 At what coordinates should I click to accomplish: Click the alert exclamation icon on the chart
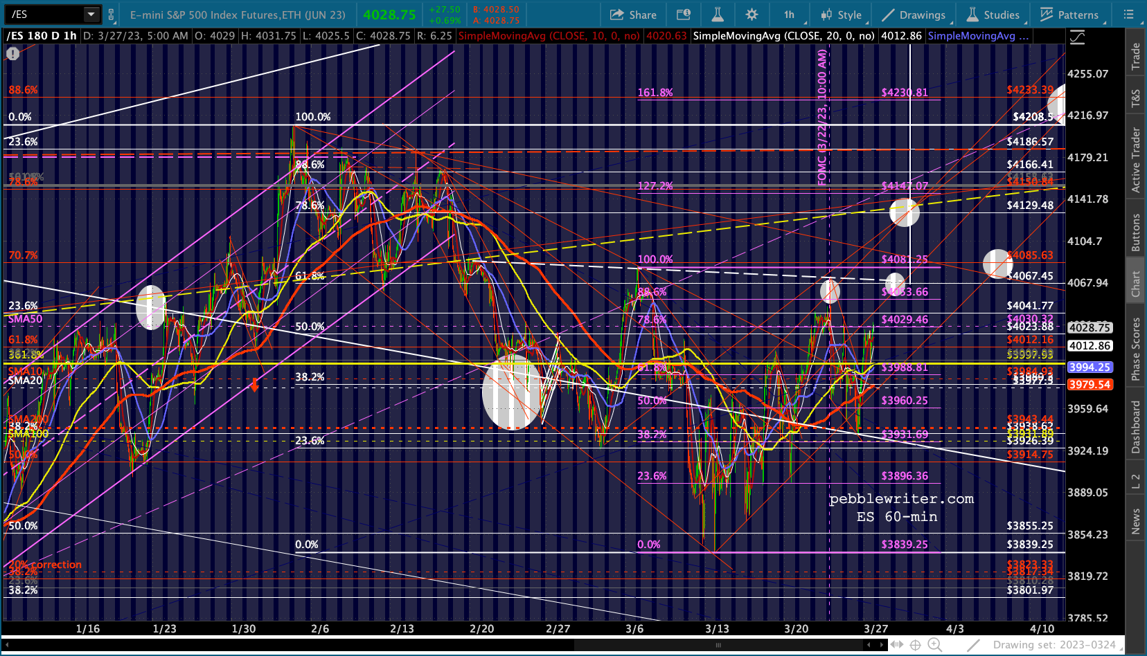coord(12,53)
